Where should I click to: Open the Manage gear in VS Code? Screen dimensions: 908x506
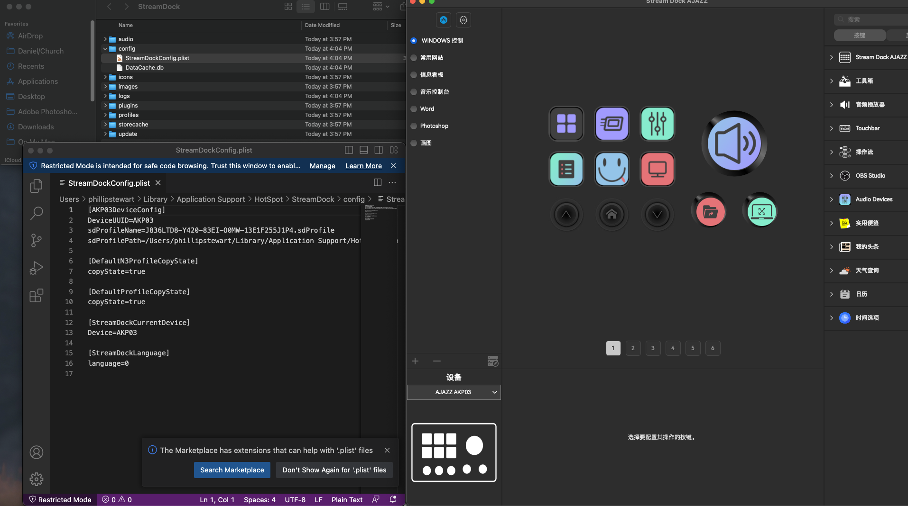[37, 479]
